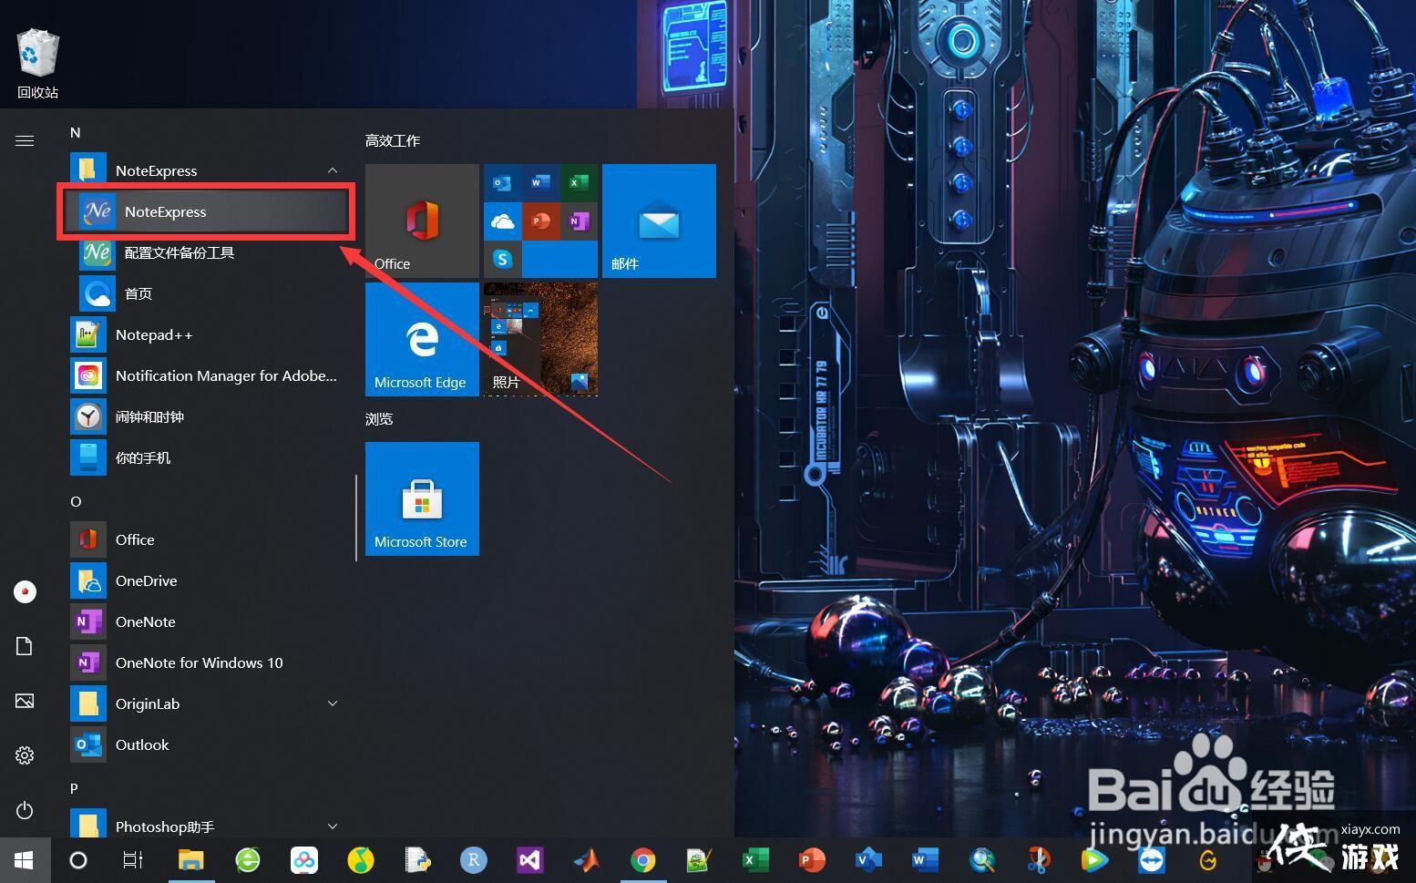Open Settings gear in the Start sidebar
The height and width of the screenshot is (883, 1416).
(25, 755)
